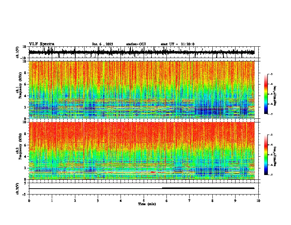Screen dimensions: 291x225
Task: Click time axis tick label "9"
Action: click(x=235, y=201)
